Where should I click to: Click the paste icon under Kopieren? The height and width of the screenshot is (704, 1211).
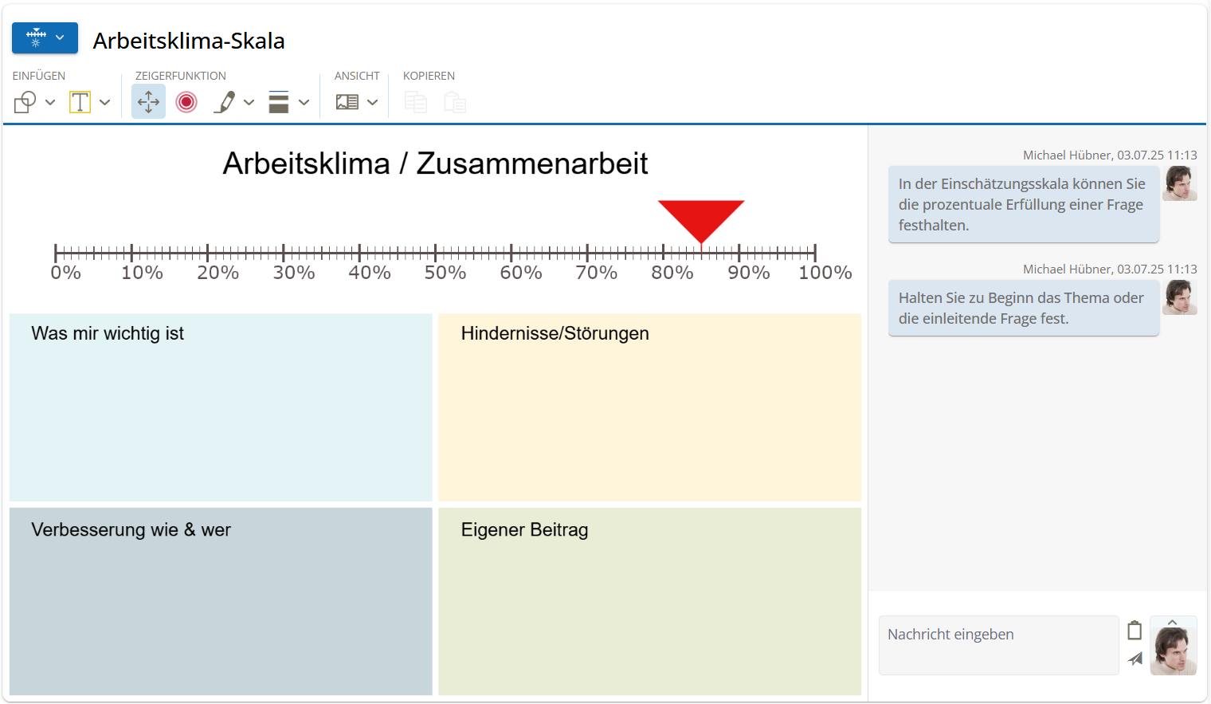click(x=455, y=102)
